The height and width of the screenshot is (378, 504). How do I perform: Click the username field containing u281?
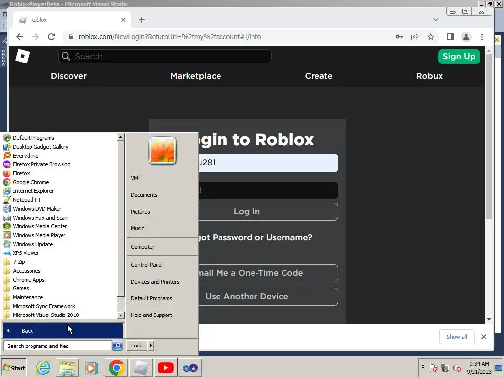point(268,162)
